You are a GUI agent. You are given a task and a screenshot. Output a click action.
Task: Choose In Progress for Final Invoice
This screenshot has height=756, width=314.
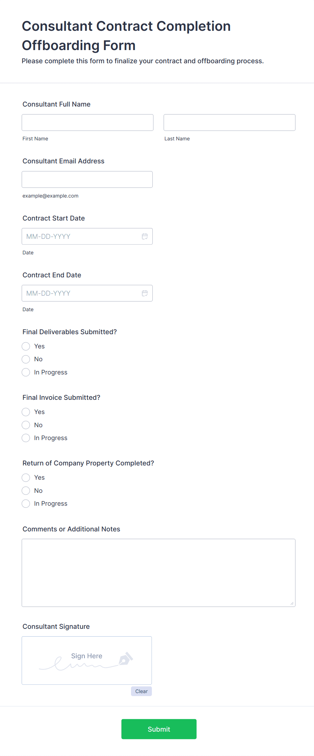26,438
